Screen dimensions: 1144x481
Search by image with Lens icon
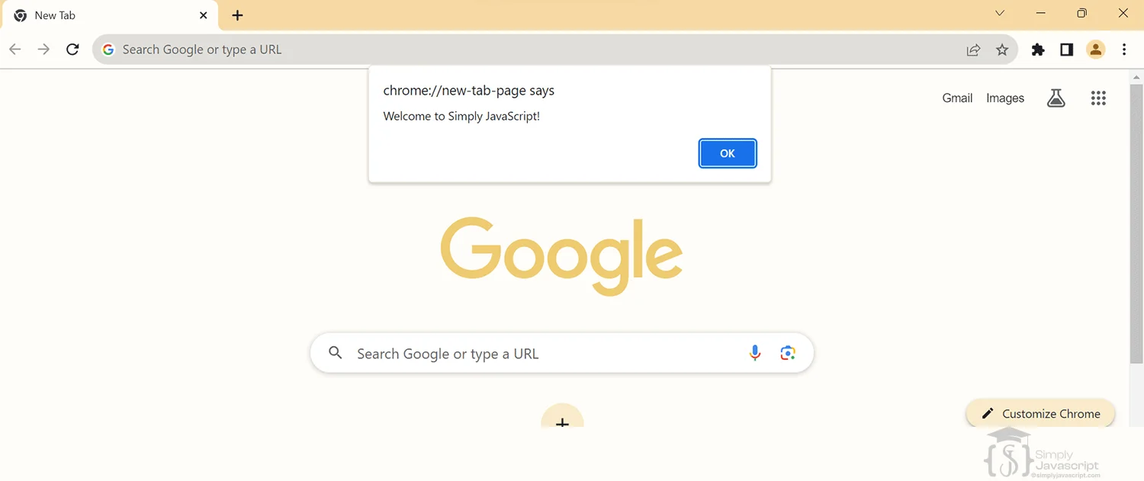pyautogui.click(x=788, y=353)
